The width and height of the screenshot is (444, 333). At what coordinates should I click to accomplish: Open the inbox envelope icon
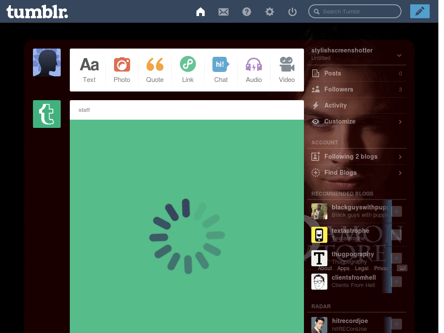pyautogui.click(x=223, y=12)
